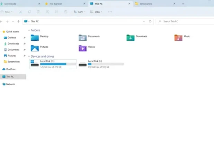
Task: Click the E: drive free space text
Action: tap(99, 67)
